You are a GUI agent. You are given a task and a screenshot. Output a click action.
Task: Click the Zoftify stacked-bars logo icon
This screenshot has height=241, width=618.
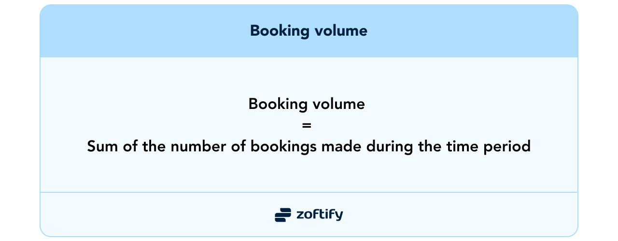click(x=283, y=214)
